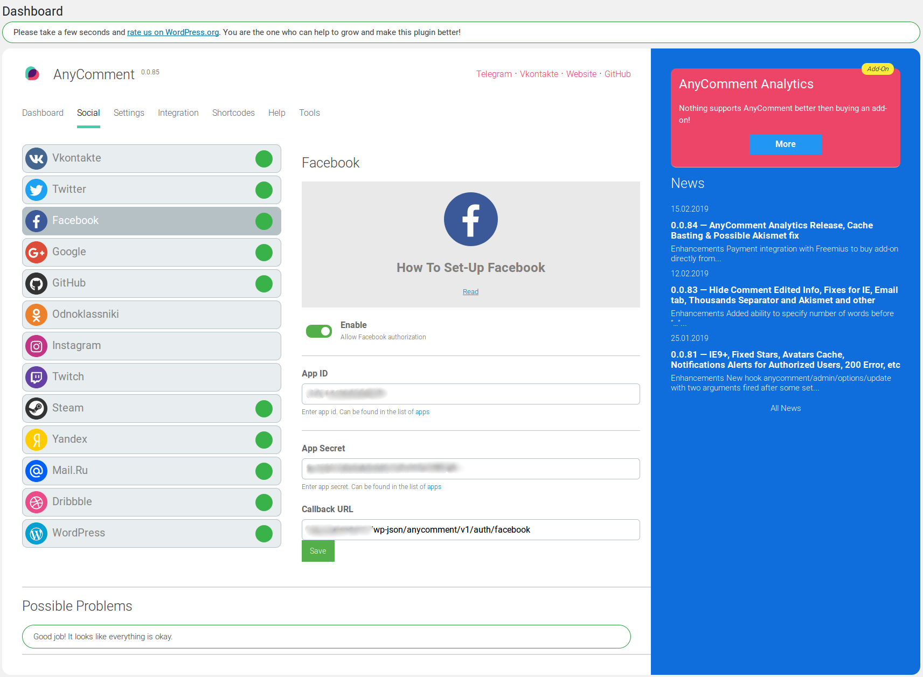Click the Facebook icon in social list
The image size is (923, 677).
click(36, 221)
